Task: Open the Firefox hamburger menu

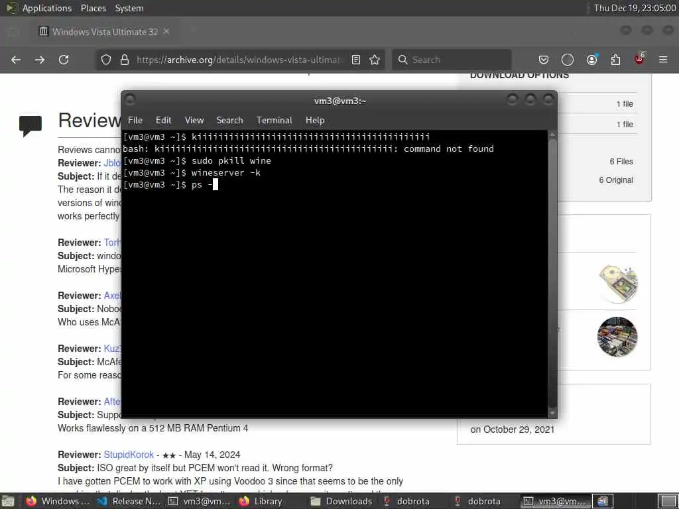Action: click(x=663, y=60)
